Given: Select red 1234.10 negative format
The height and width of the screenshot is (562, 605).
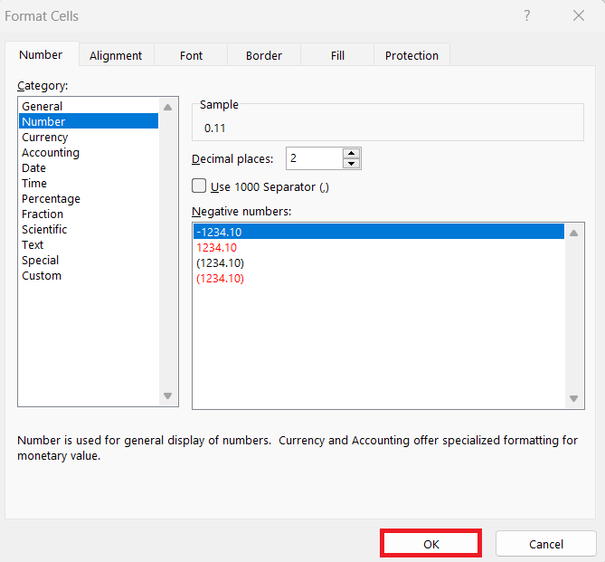Looking at the screenshot, I should coord(379,248).
